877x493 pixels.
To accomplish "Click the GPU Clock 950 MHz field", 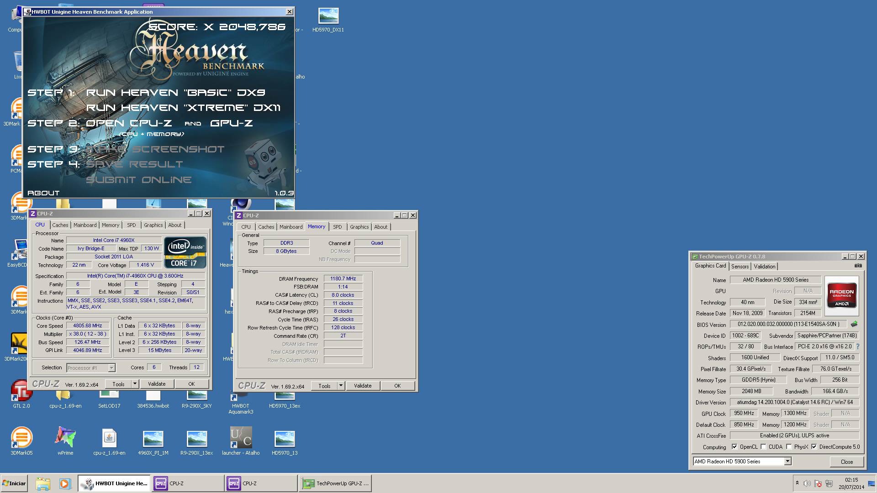I will click(744, 413).
